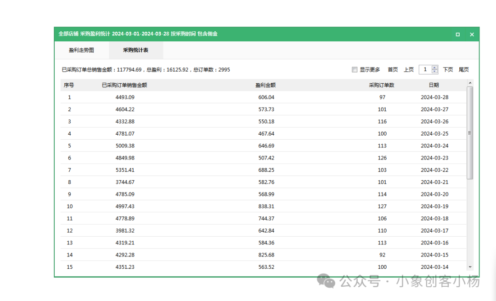Screen dimensions: 496x301
Task: Click order count 116
Action: click(382, 121)
